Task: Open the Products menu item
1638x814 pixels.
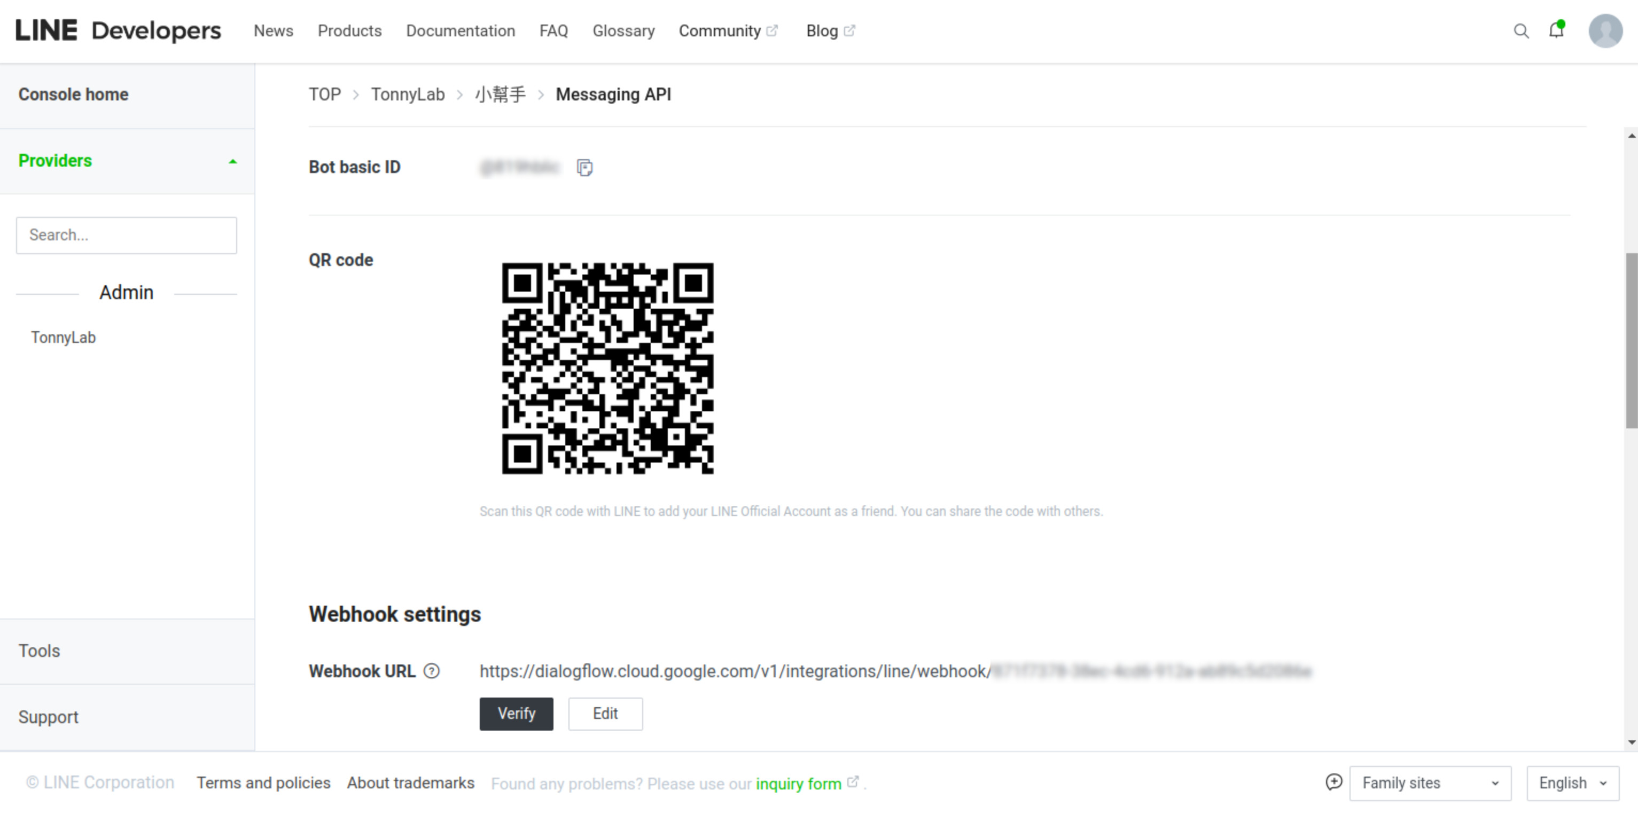Action: (x=349, y=30)
